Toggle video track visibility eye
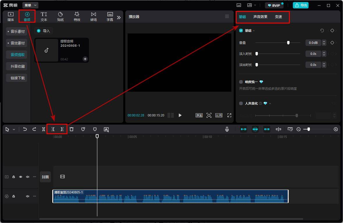Screen dimensions: 343x223 [21, 177]
